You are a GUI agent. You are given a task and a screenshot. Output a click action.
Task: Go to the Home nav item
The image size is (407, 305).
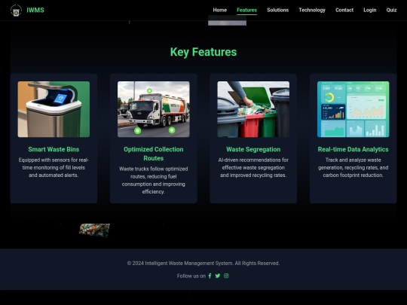coord(220,10)
